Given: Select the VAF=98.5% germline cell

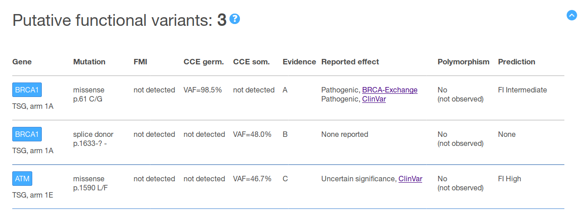Looking at the screenshot, I should coord(203,90).
